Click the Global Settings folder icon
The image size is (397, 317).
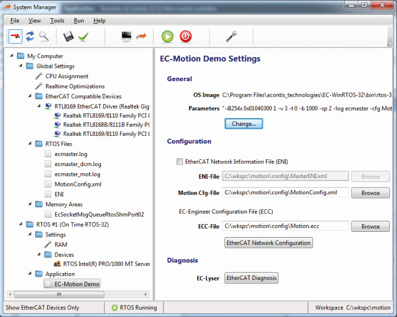tap(30, 66)
